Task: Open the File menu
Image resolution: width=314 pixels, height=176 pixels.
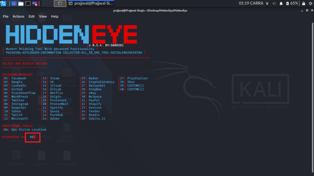Action: click(x=6, y=16)
